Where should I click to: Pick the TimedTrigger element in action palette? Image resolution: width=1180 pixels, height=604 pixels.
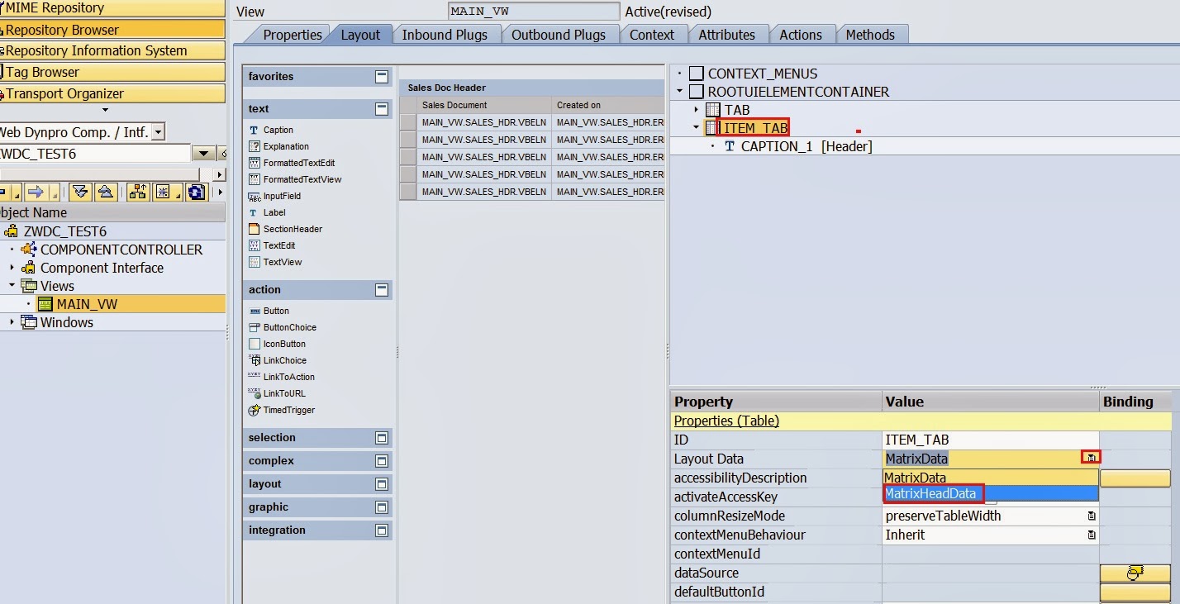[288, 410]
